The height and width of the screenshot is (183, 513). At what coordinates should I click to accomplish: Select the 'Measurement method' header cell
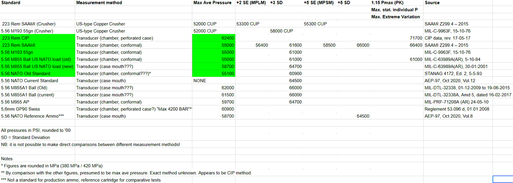click(x=133, y=3)
